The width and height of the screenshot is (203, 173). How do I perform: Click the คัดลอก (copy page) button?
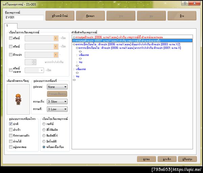[90, 16]
